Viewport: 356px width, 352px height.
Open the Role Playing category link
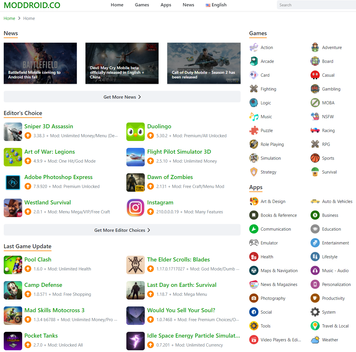coord(272,144)
